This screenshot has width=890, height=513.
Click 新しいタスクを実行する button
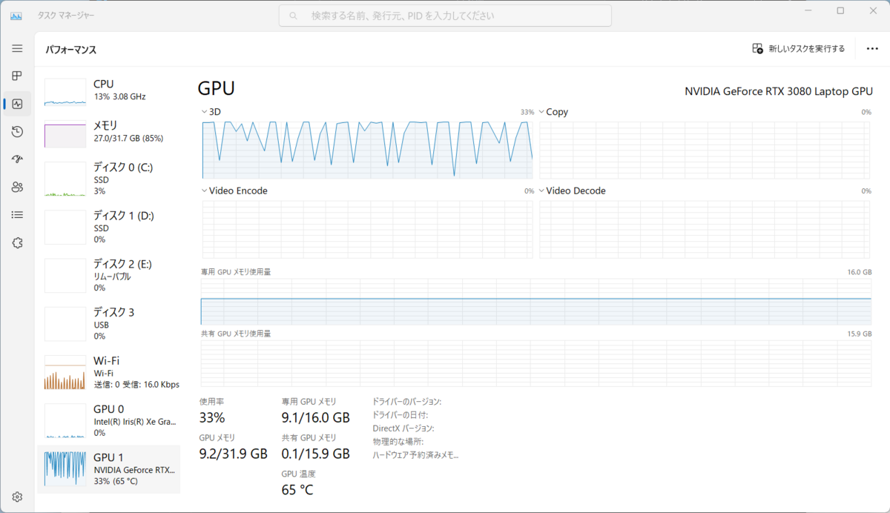(x=799, y=49)
